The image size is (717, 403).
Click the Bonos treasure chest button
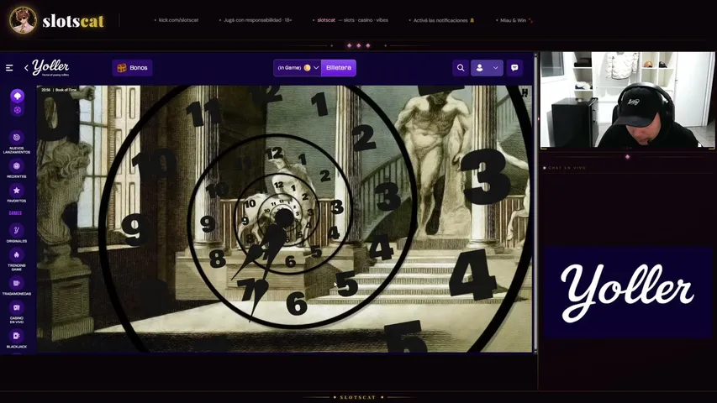132,68
